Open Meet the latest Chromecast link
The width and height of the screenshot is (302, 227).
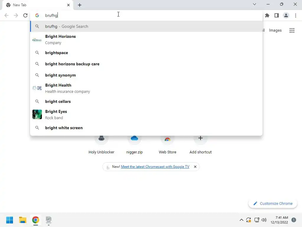(x=155, y=167)
